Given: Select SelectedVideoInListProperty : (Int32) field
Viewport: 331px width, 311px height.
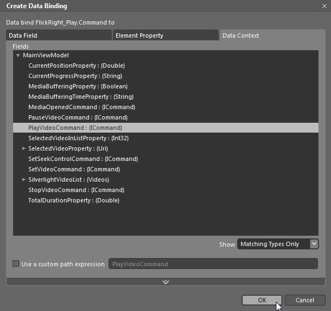Looking at the screenshot, I should [x=79, y=138].
